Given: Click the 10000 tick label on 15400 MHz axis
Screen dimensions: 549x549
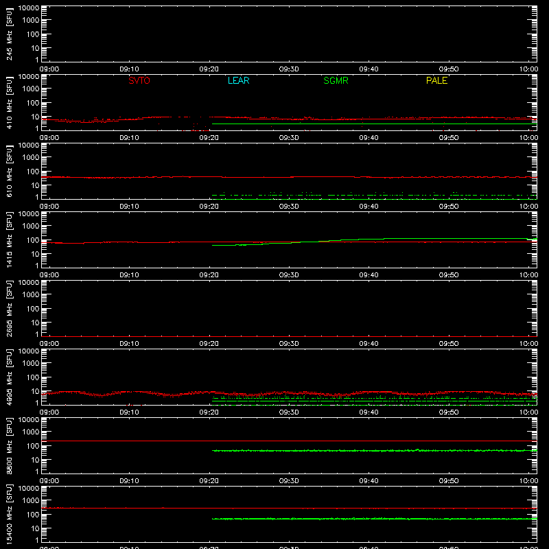Looking at the screenshot, I should click(29, 488).
